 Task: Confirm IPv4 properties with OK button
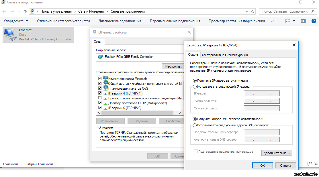(x=262, y=166)
